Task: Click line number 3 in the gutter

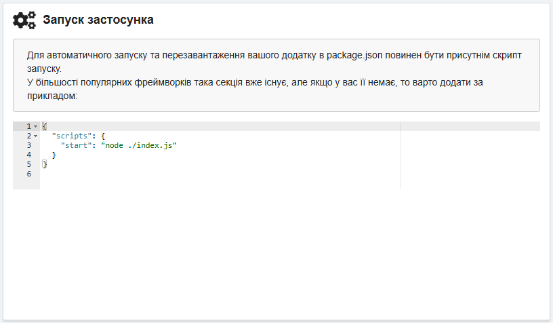Action: click(x=28, y=146)
